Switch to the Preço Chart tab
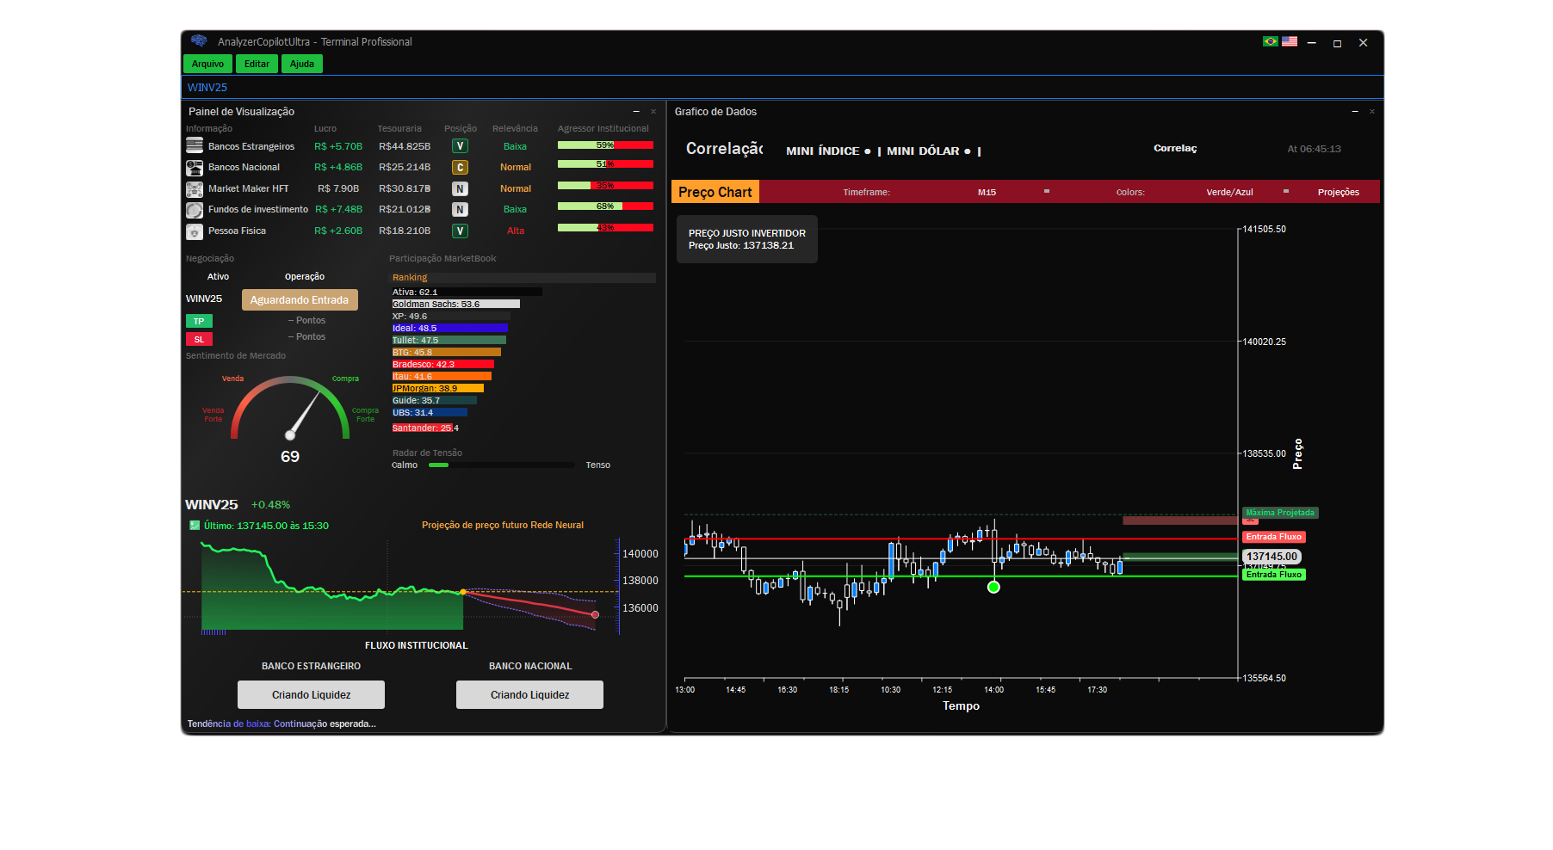Screen dimensions: 1553x850 (715, 192)
